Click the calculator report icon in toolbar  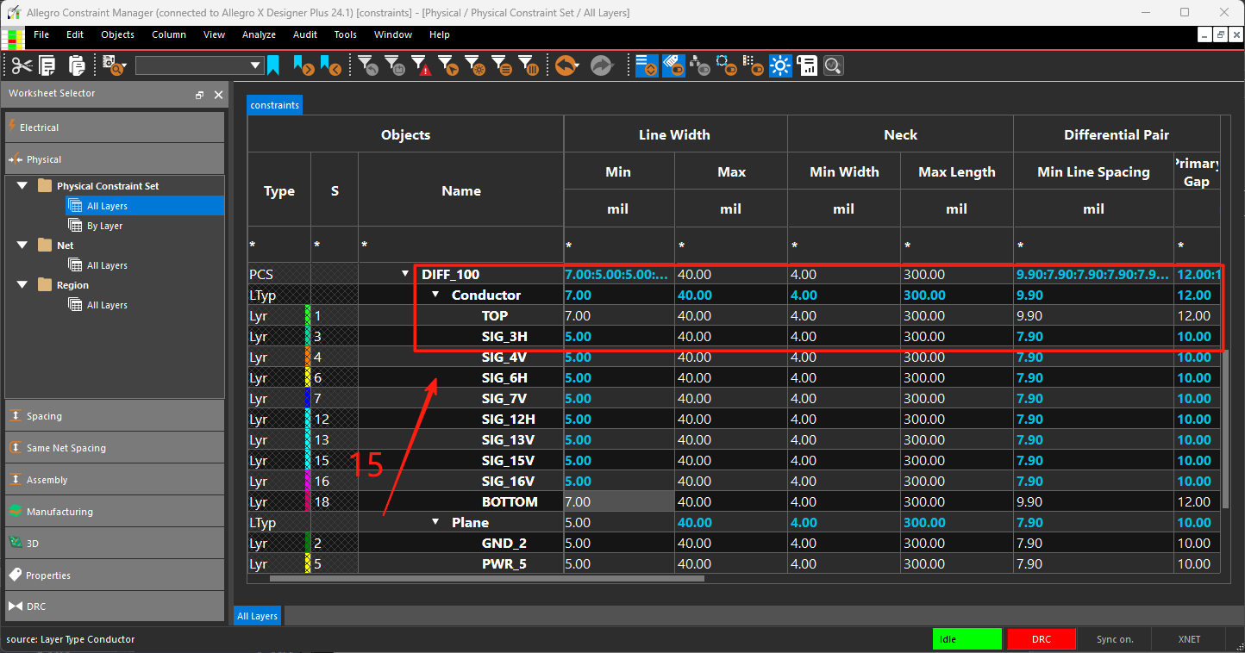coord(807,65)
